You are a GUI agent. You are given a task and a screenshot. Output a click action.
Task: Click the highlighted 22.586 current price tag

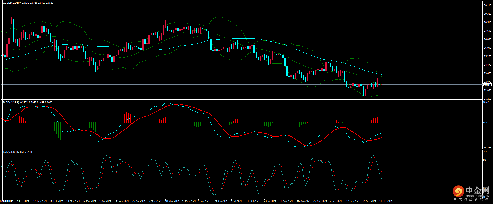[x=487, y=85]
